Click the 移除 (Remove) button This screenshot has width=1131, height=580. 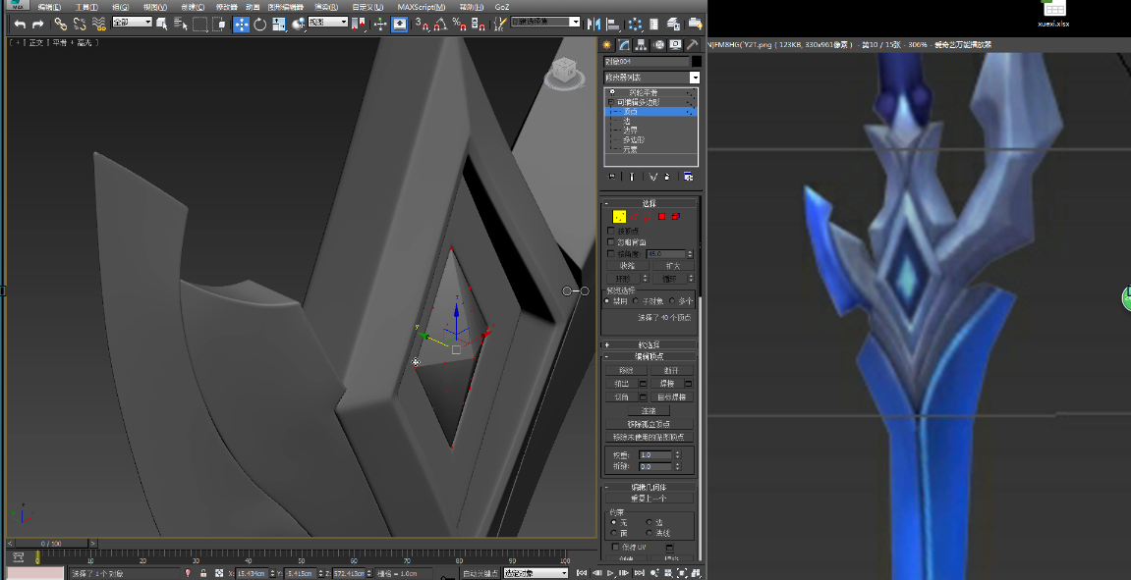(625, 370)
